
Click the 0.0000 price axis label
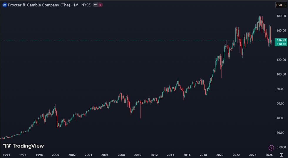[x=281, y=147]
